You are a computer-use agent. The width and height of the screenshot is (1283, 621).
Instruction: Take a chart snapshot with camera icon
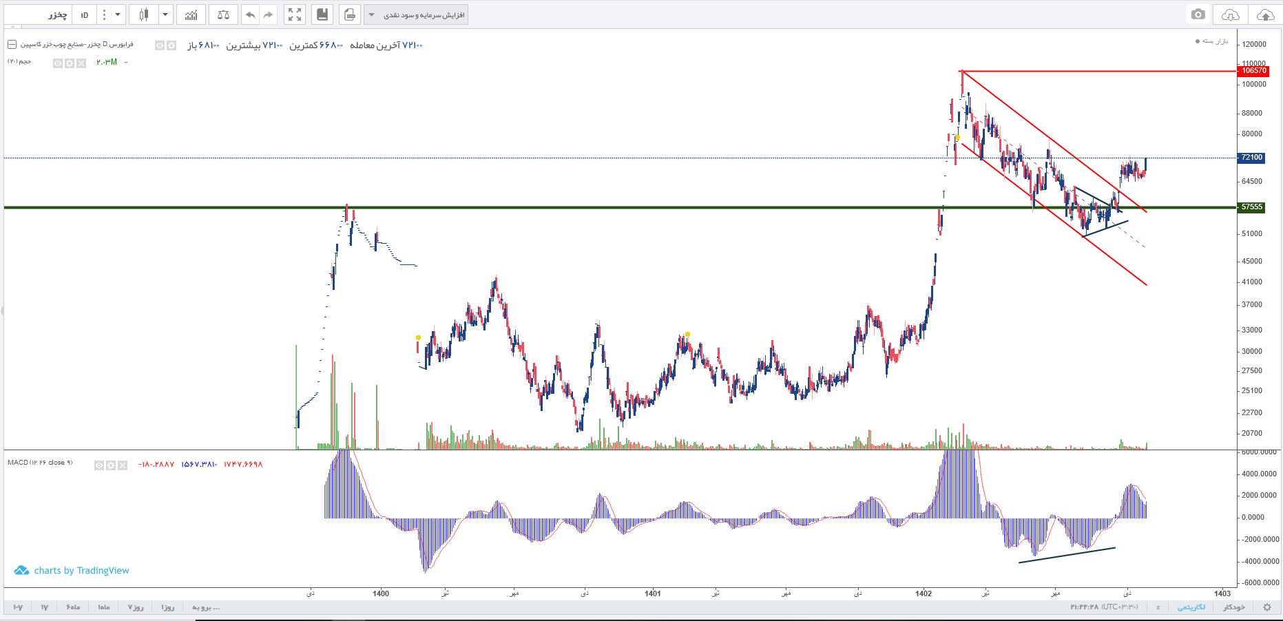tap(1198, 14)
